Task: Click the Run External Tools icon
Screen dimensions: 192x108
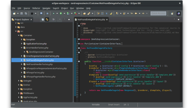Action: point(75,13)
